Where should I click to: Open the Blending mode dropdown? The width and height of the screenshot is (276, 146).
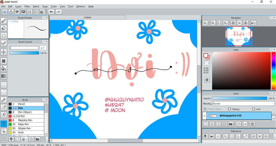pyautogui.click(x=243, y=104)
